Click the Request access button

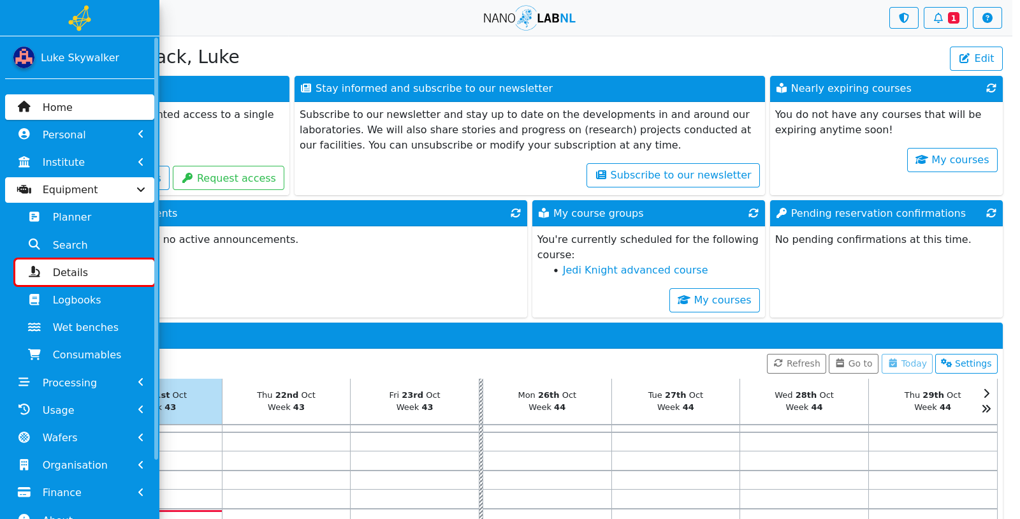click(x=229, y=178)
